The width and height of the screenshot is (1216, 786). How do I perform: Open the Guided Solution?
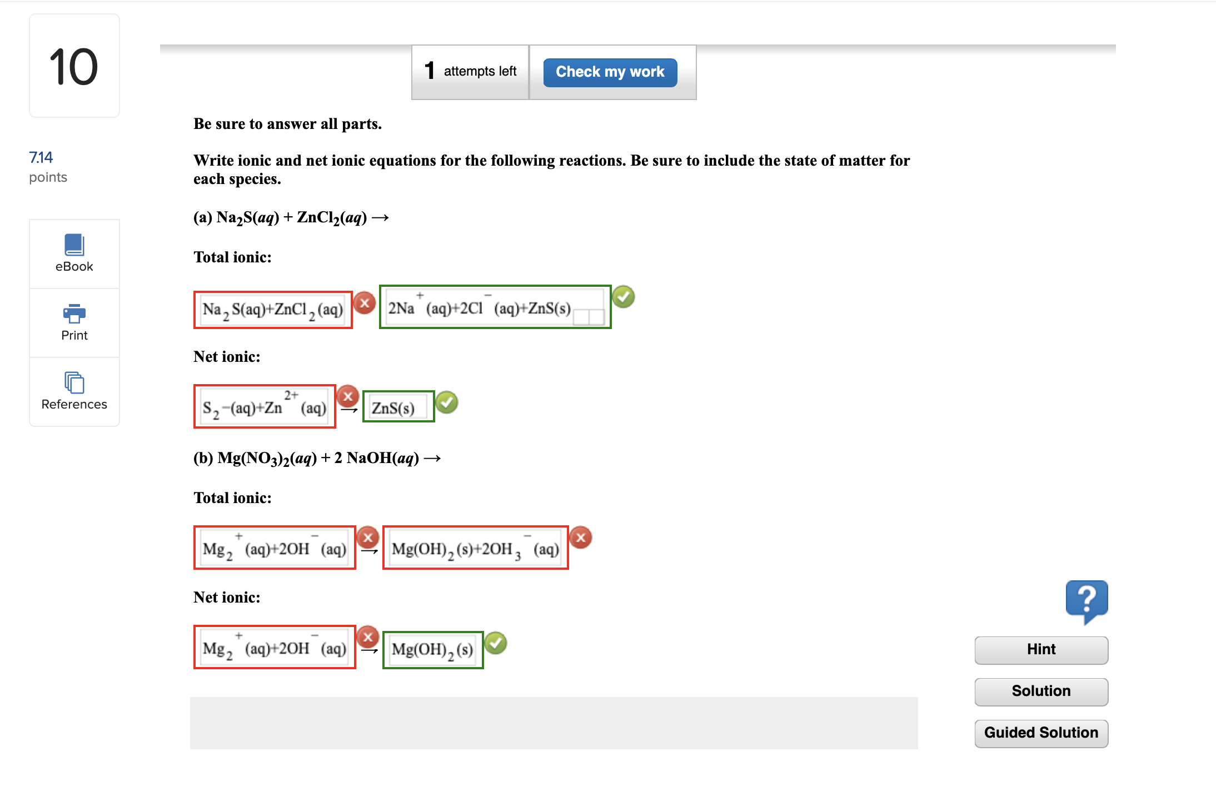pyautogui.click(x=1041, y=733)
